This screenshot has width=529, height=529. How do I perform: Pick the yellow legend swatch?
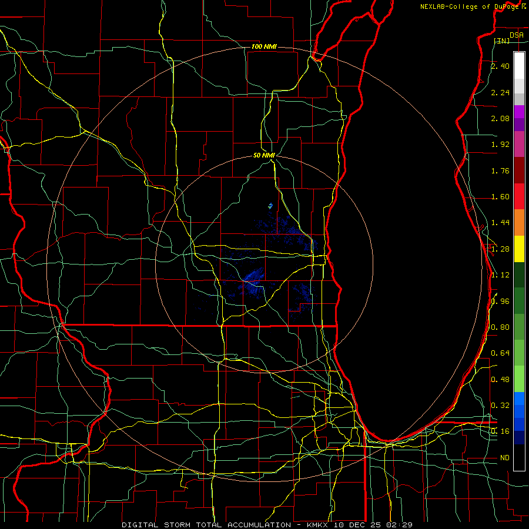[519, 249]
